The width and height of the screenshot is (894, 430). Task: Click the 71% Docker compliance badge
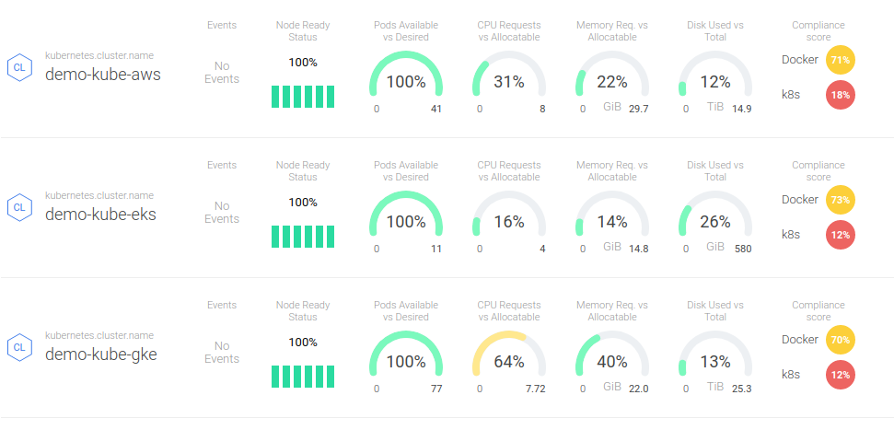[x=840, y=60]
